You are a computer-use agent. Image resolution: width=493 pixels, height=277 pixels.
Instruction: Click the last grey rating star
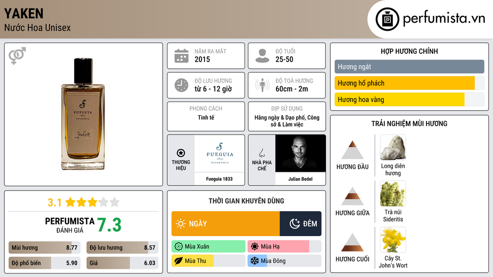pos(115,202)
